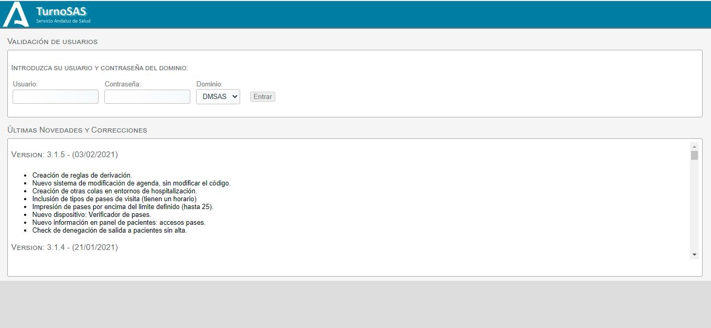
Task: Click the scroll down arrow in novedades panel
Action: tap(695, 254)
